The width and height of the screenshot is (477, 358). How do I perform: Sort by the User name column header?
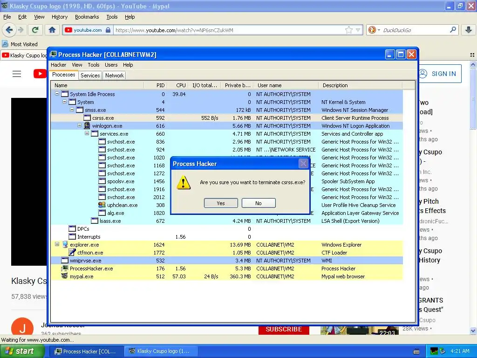click(x=286, y=85)
